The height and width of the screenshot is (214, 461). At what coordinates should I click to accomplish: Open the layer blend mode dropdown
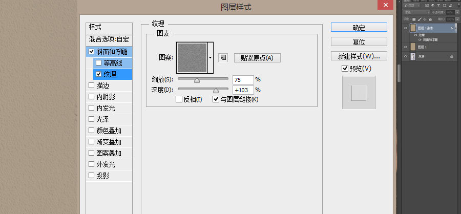coord(416,12)
